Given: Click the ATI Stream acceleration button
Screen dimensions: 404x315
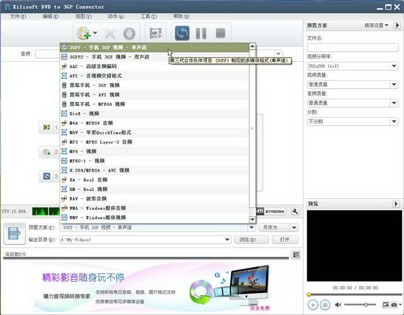Looking at the screenshot, I should (270, 212).
